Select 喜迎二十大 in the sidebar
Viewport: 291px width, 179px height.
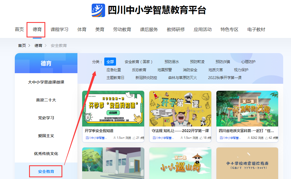(x=46, y=100)
